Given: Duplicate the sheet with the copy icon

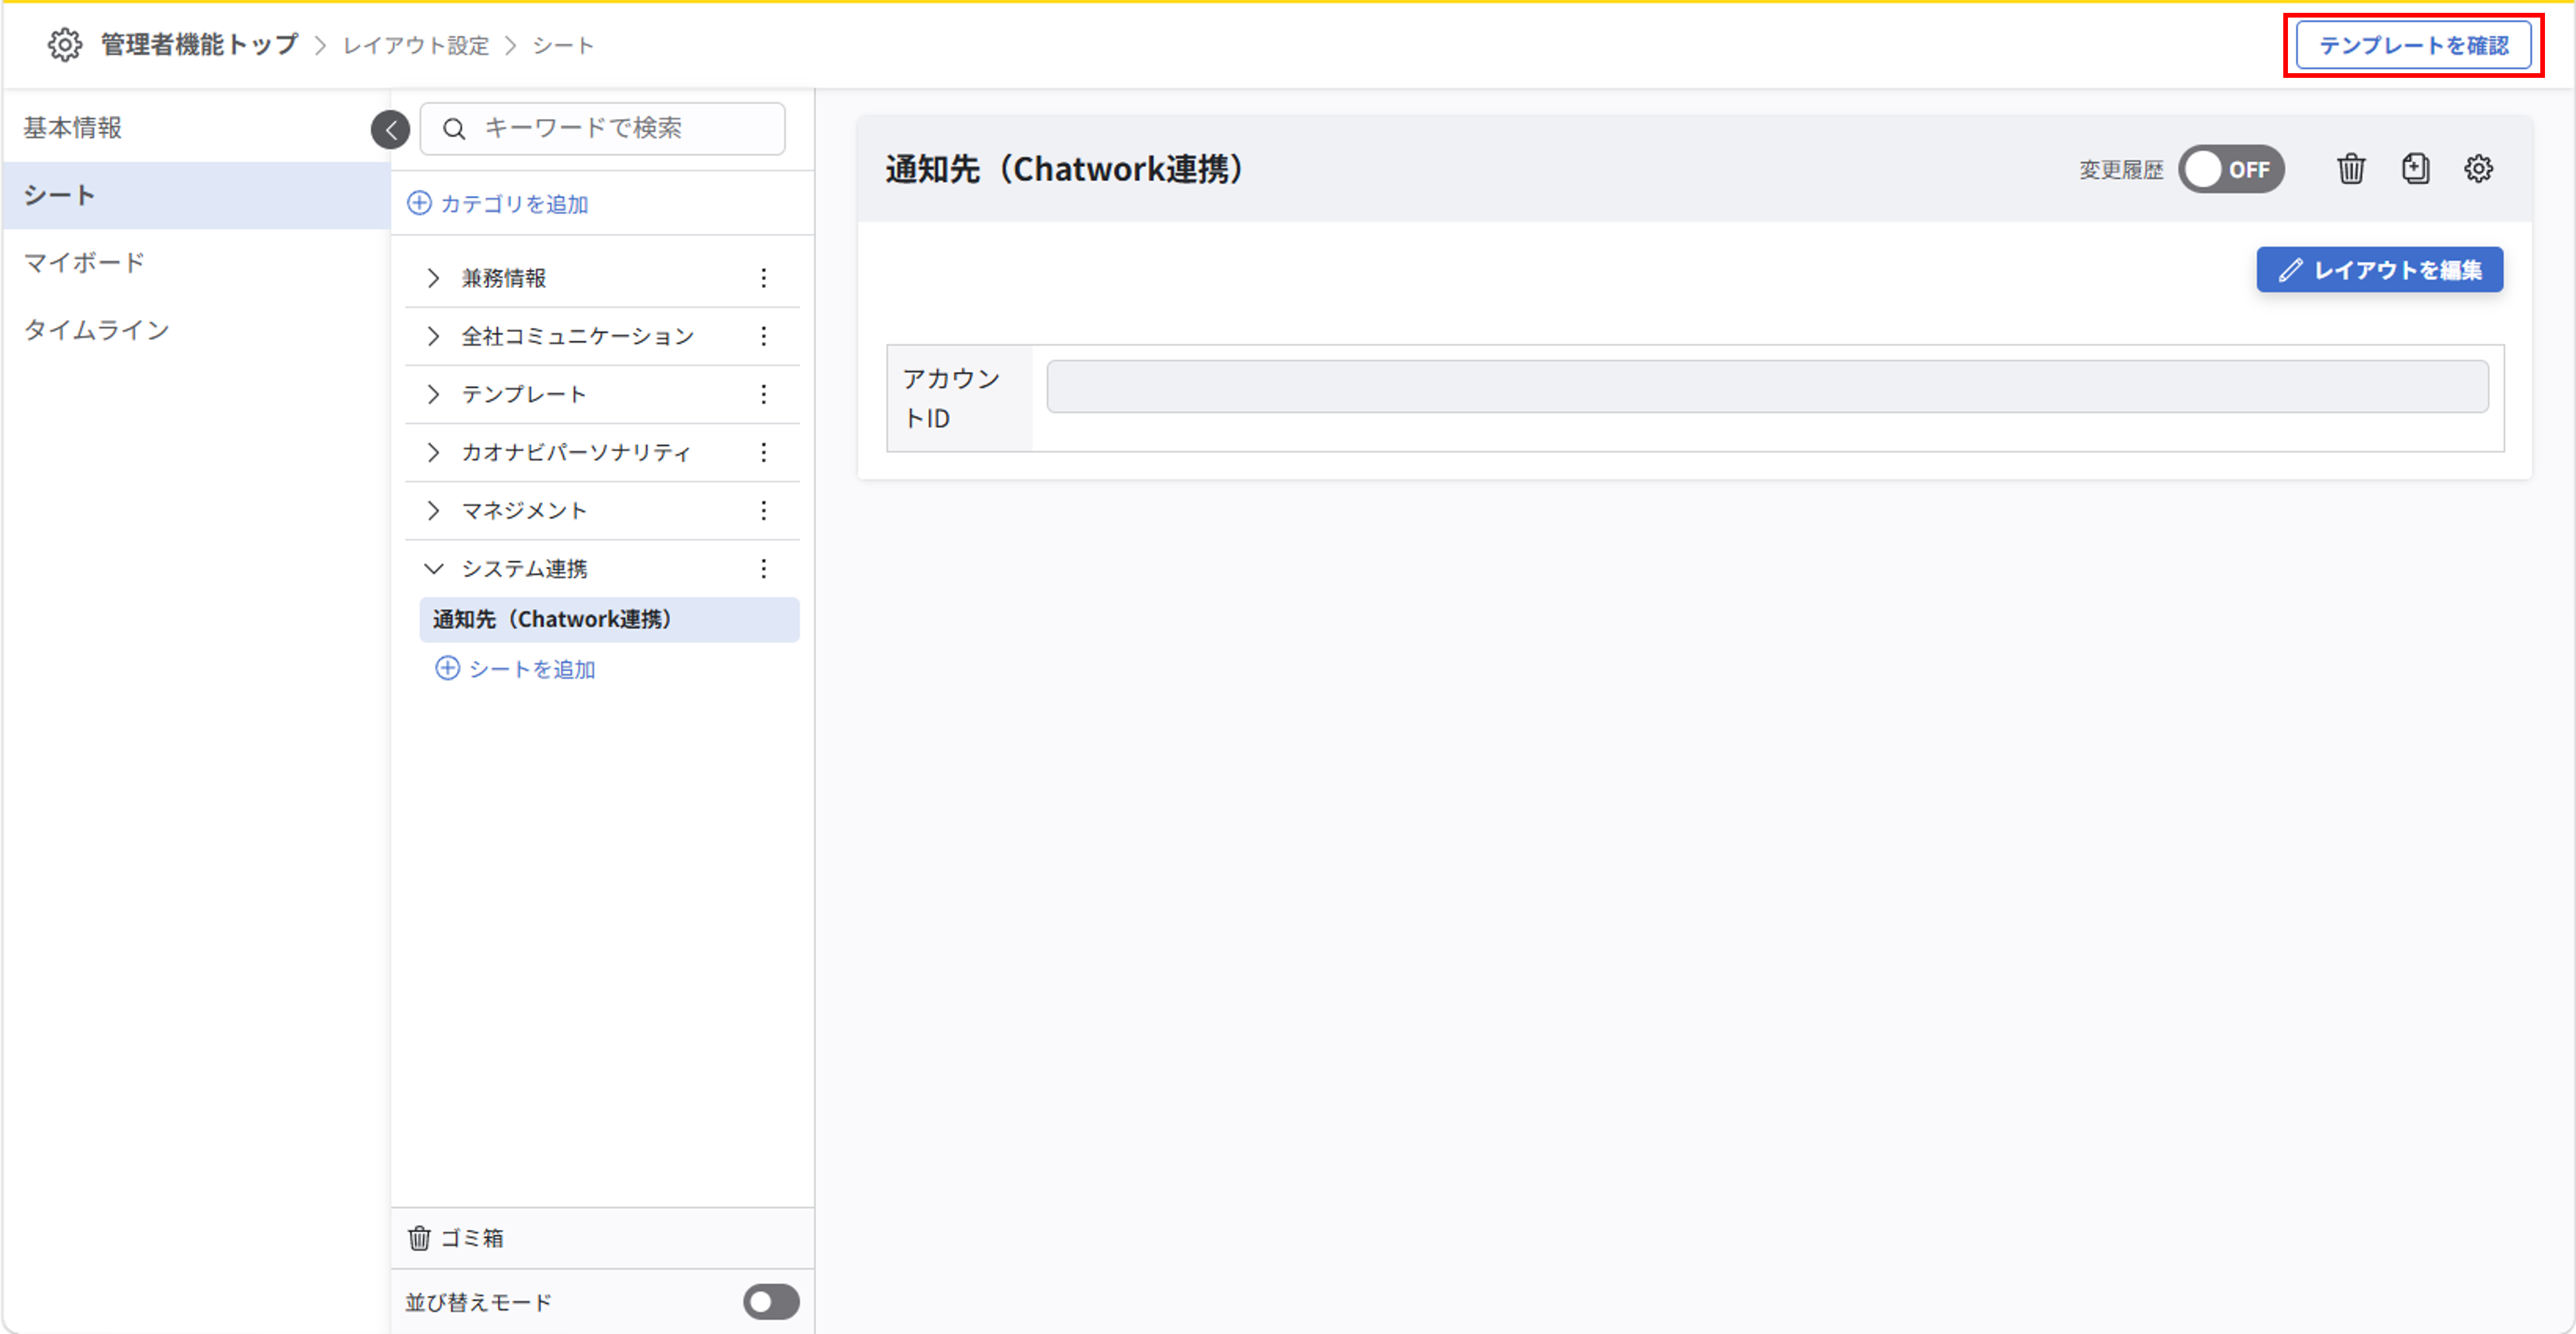Looking at the screenshot, I should [x=2415, y=169].
